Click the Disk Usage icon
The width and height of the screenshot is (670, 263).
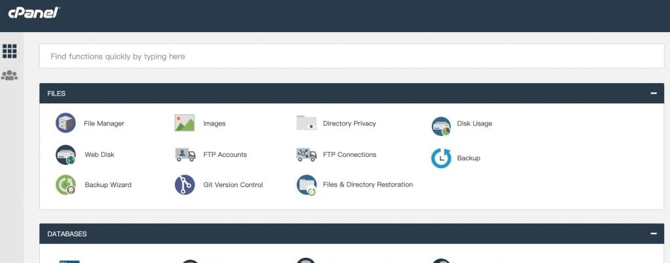point(442,126)
